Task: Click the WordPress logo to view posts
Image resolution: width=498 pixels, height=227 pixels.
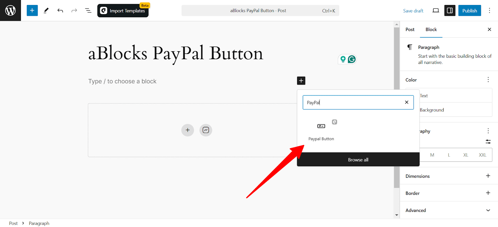Action: (x=10, y=11)
